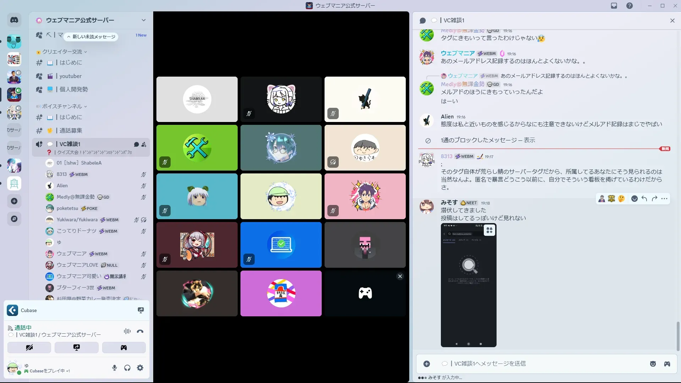The height and width of the screenshot is (383, 681).
Task: Toggle headphone deafen in user panel
Action: click(127, 368)
